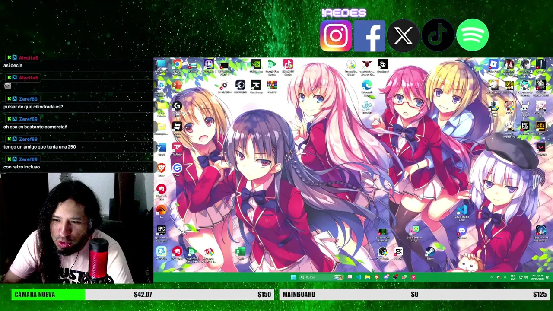Open Tales of Wind Radiant Rebirth icon
Viewport: 553px width, 311px height.
540,233
